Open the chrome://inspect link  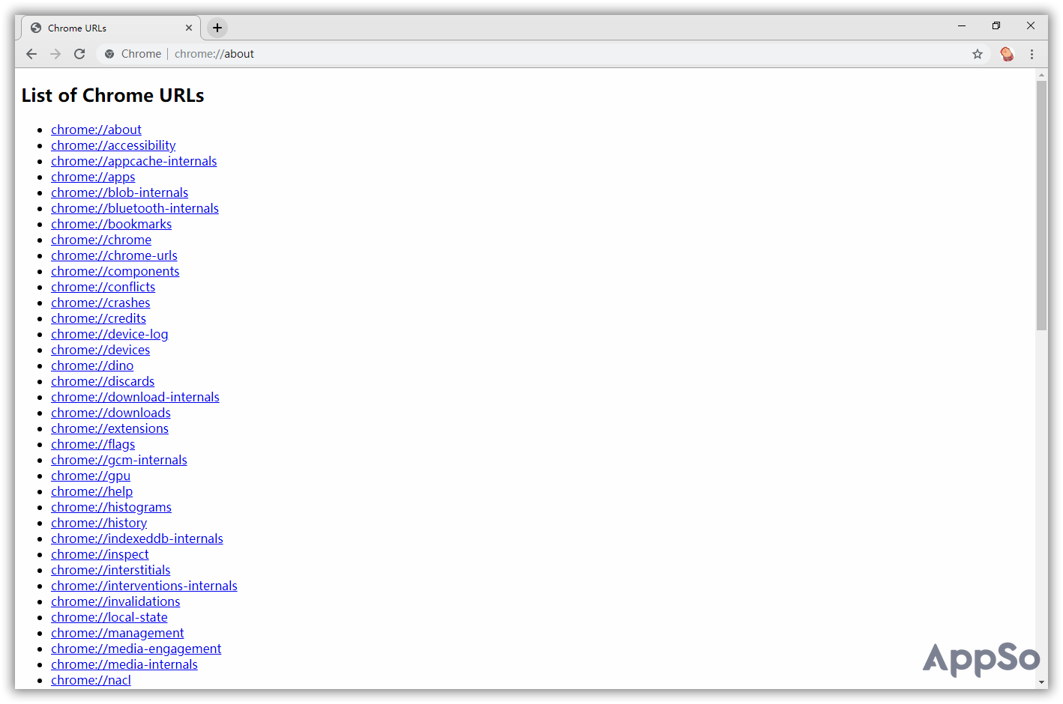(100, 554)
